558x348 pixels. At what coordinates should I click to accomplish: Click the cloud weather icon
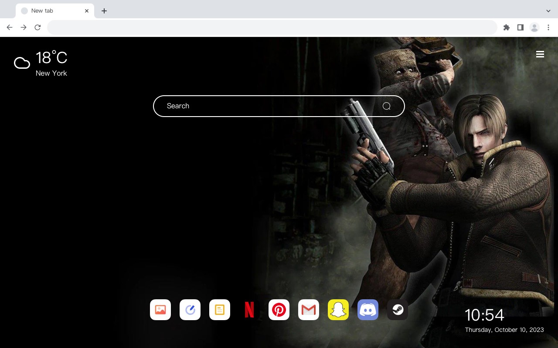pos(22,64)
